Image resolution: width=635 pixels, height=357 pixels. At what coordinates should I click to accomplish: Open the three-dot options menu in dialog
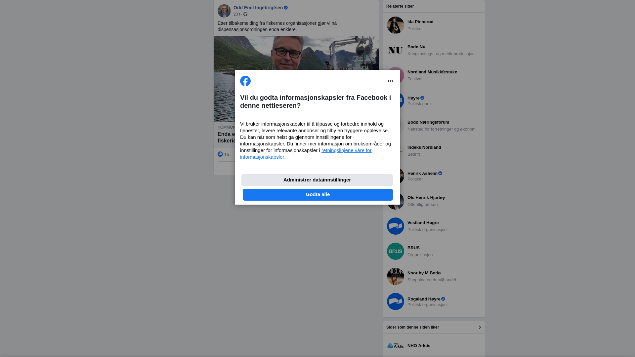point(390,81)
